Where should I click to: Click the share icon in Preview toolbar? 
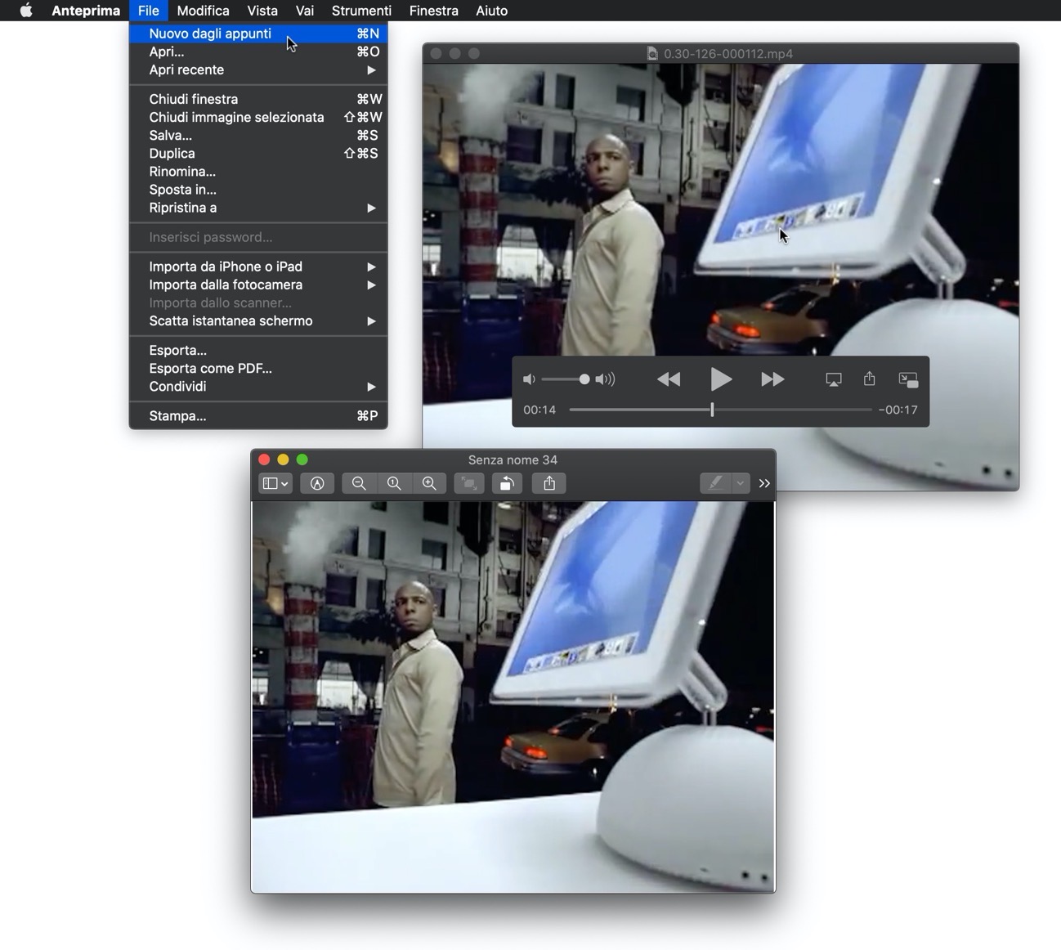(x=549, y=484)
